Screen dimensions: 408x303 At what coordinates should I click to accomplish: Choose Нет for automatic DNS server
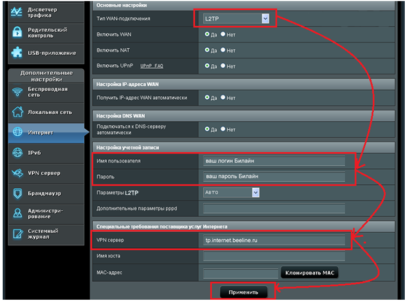pyautogui.click(x=223, y=129)
